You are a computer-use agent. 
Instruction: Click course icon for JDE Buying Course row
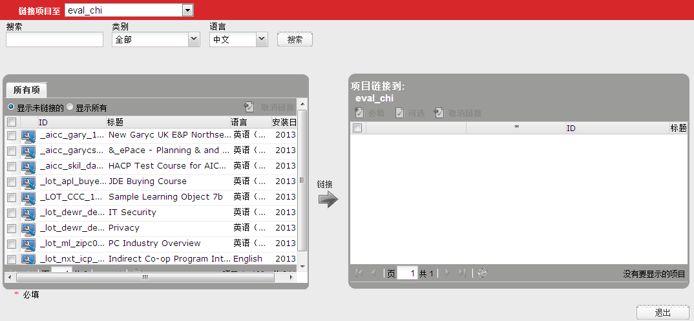pyautogui.click(x=29, y=182)
